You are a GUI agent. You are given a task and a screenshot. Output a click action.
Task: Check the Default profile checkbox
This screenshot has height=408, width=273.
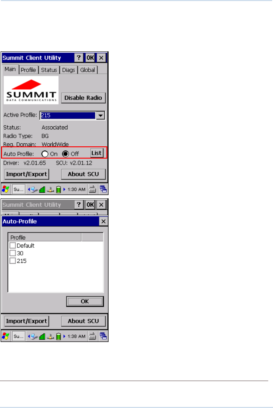tap(13, 246)
